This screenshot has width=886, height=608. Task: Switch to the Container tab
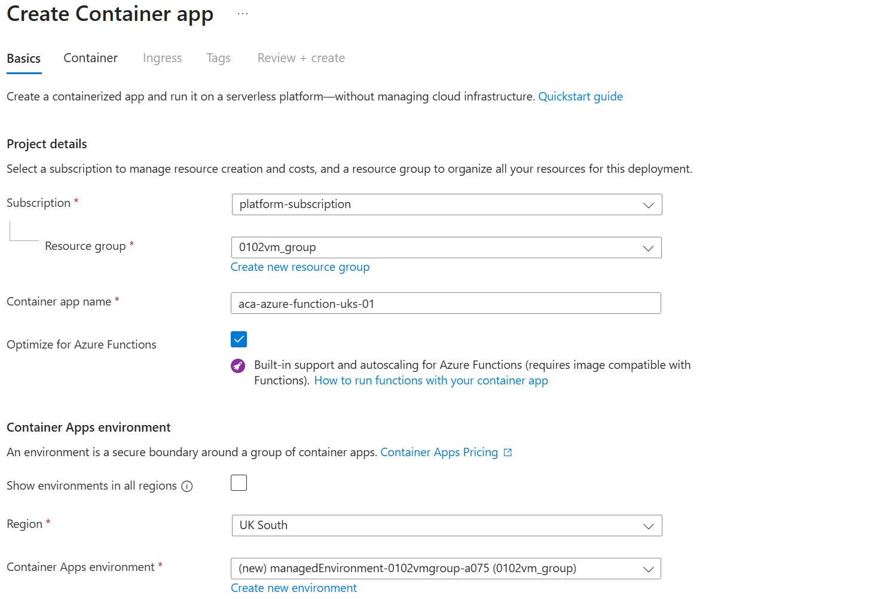91,58
